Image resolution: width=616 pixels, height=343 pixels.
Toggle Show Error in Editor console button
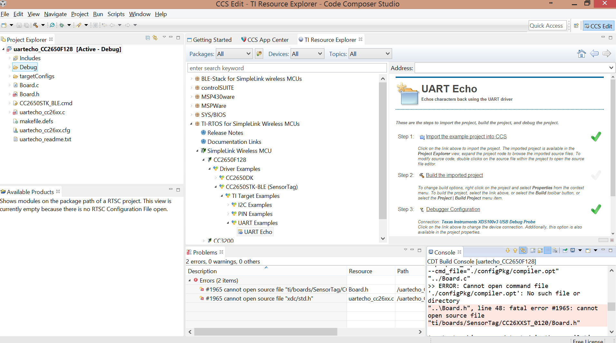click(x=523, y=250)
